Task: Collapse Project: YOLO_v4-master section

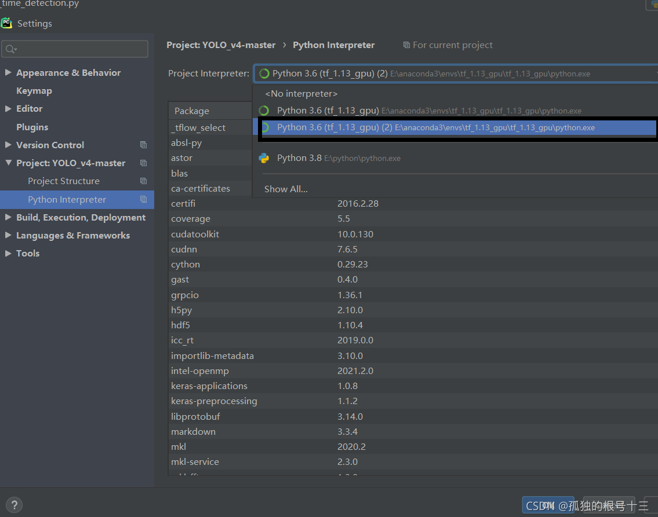Action: 8,163
